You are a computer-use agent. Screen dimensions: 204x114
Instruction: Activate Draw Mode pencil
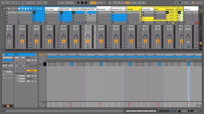point(177,3)
